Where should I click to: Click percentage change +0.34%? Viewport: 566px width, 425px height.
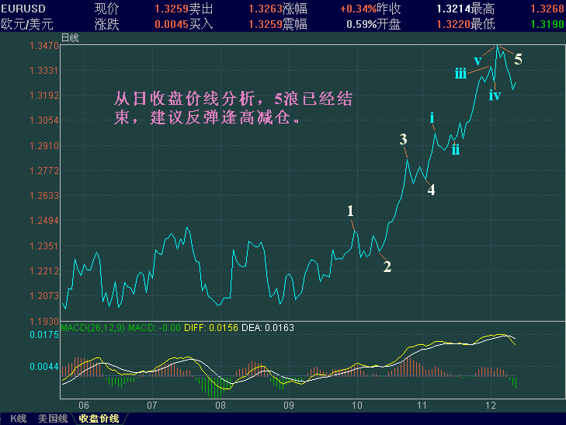tap(358, 9)
